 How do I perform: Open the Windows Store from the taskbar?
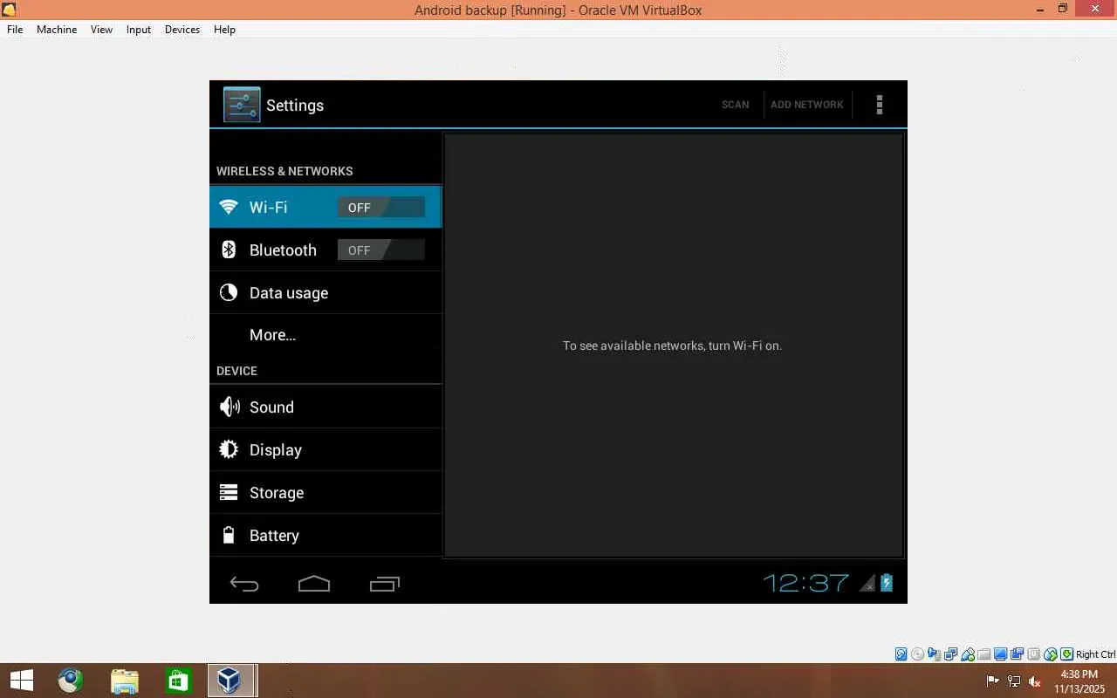pyautogui.click(x=178, y=681)
